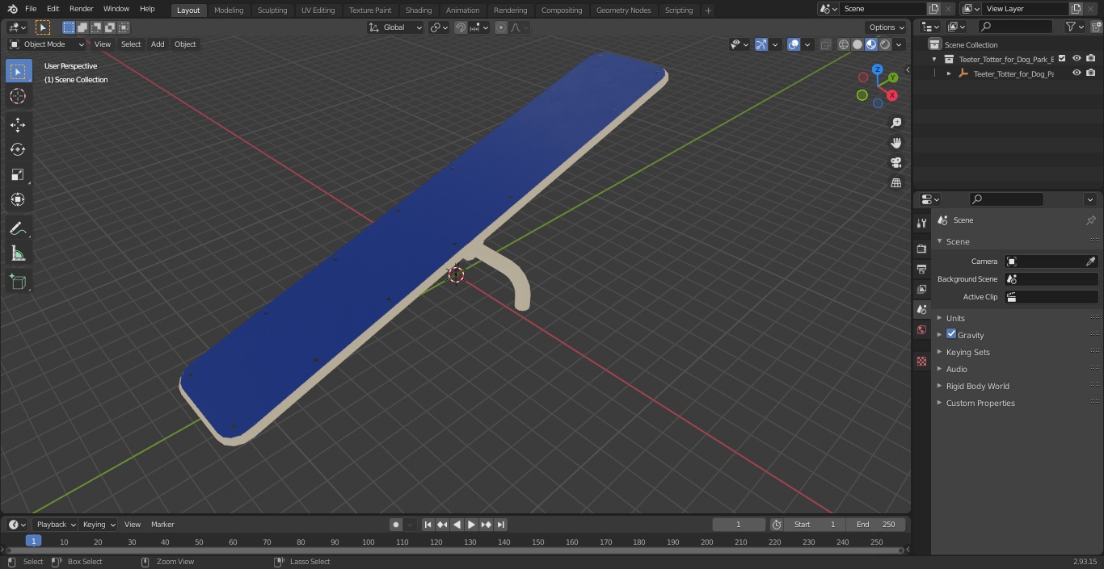Select the Cursor tool in the viewport toolbar
1104x569 pixels.
pos(18,96)
